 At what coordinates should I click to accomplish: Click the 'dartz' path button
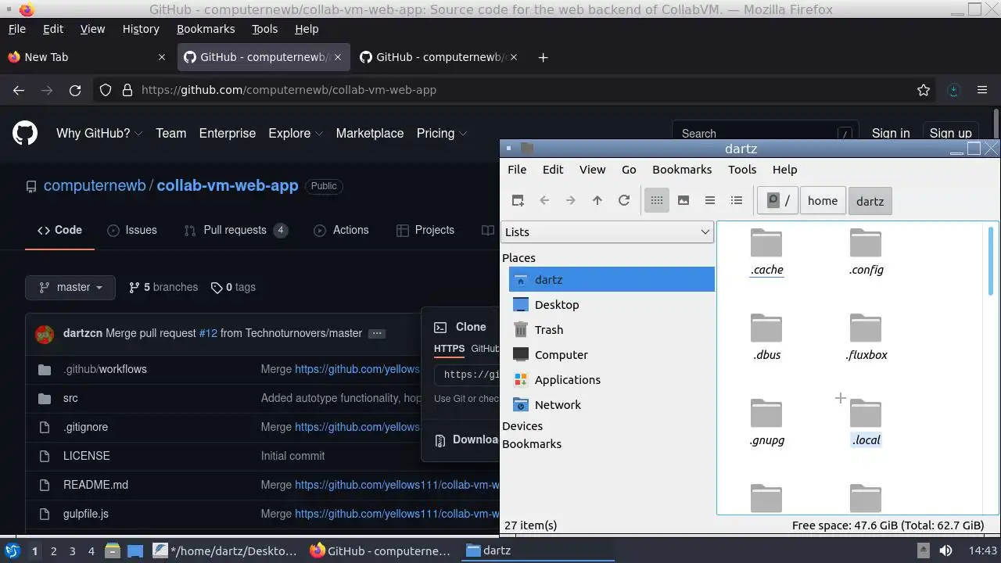pos(870,201)
